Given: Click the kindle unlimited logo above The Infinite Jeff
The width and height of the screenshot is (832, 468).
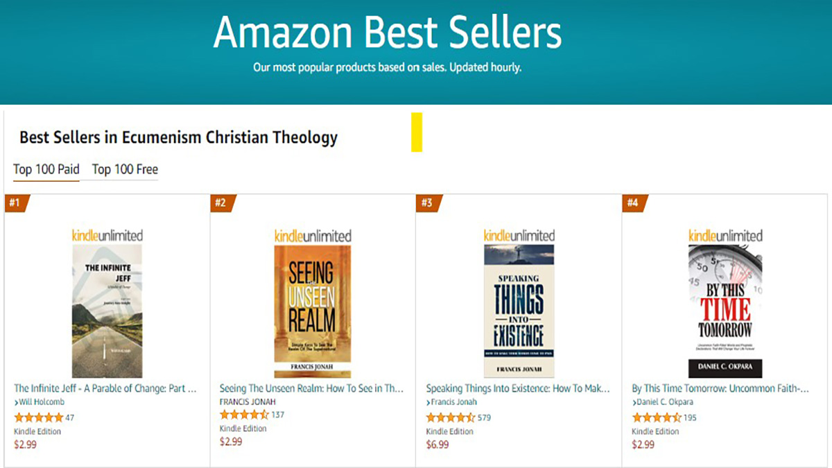Looking at the screenshot, I should [x=107, y=234].
